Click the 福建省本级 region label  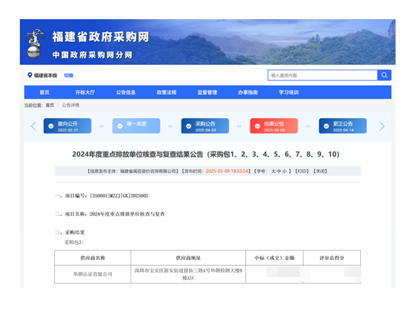click(x=45, y=76)
